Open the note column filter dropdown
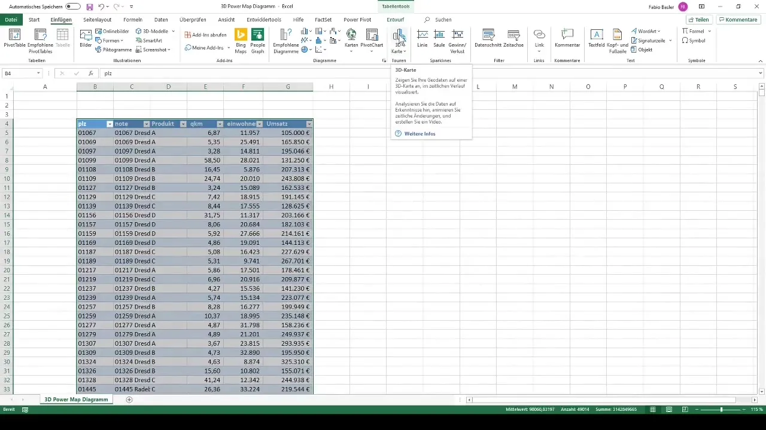766x430 pixels. [x=146, y=124]
